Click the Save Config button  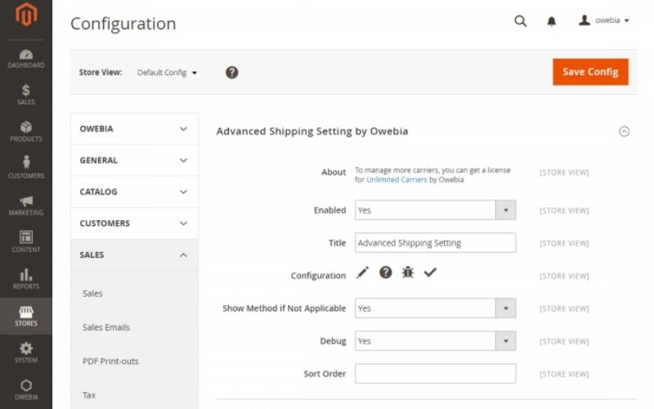click(x=590, y=72)
